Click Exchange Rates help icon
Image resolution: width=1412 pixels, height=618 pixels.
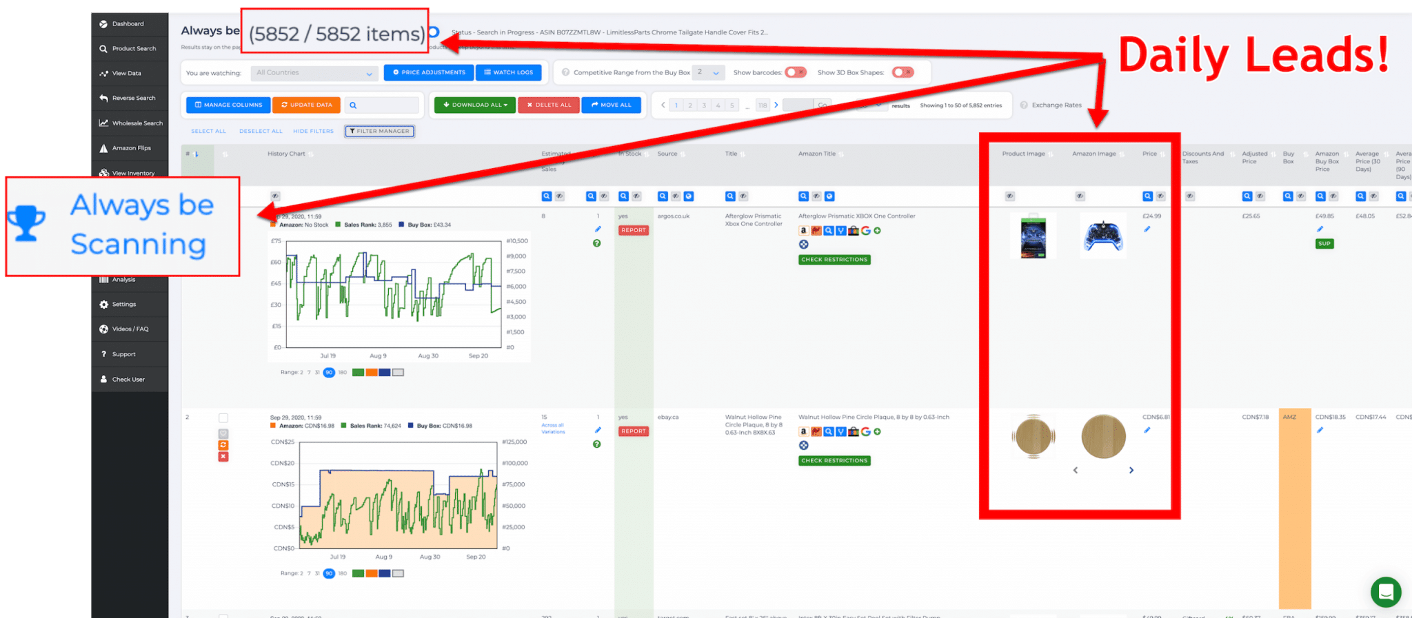pyautogui.click(x=1024, y=105)
